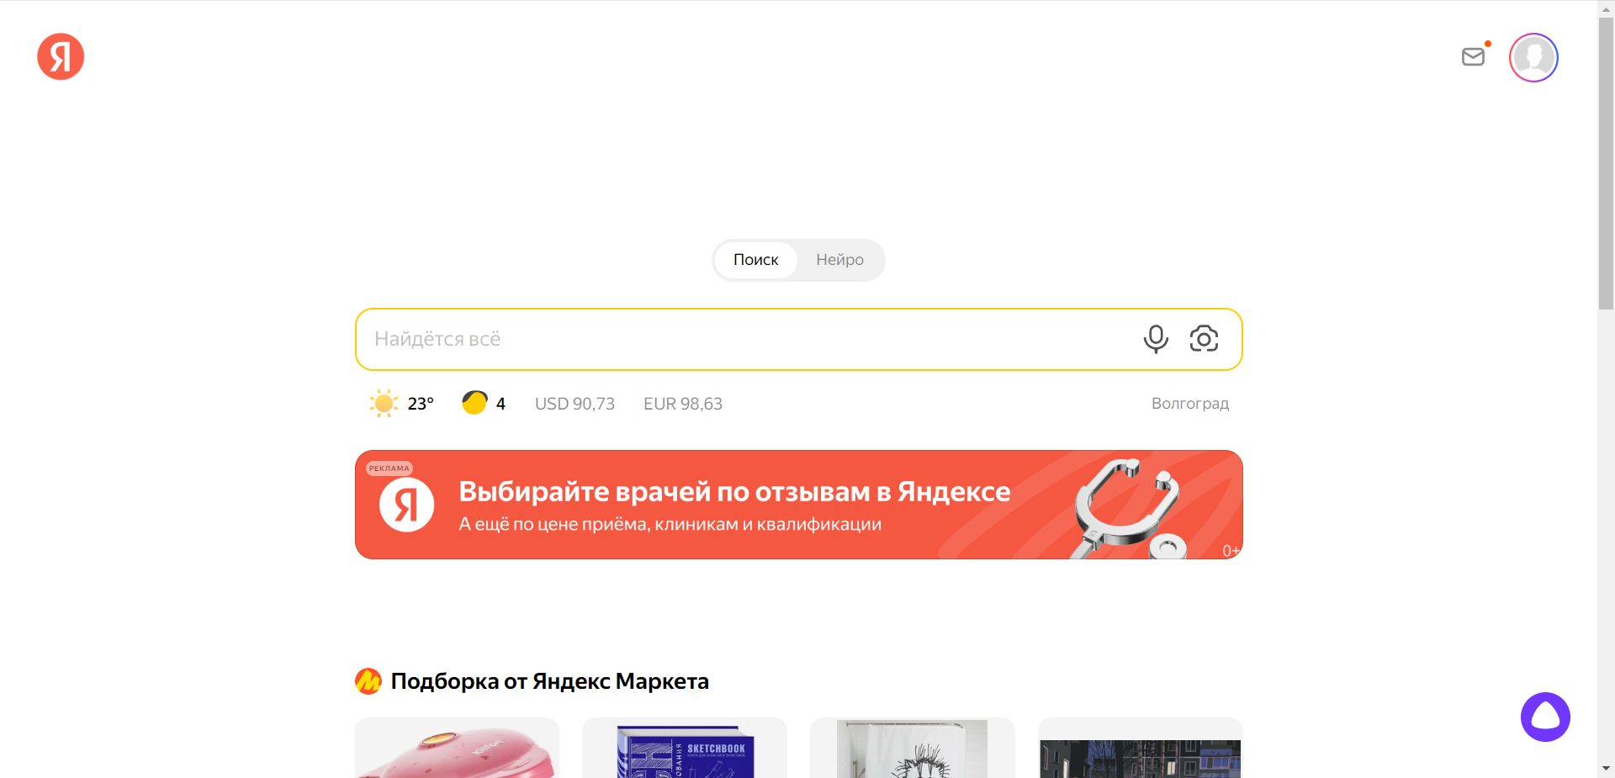Open USD 90,73 exchange rate details

[575, 403]
